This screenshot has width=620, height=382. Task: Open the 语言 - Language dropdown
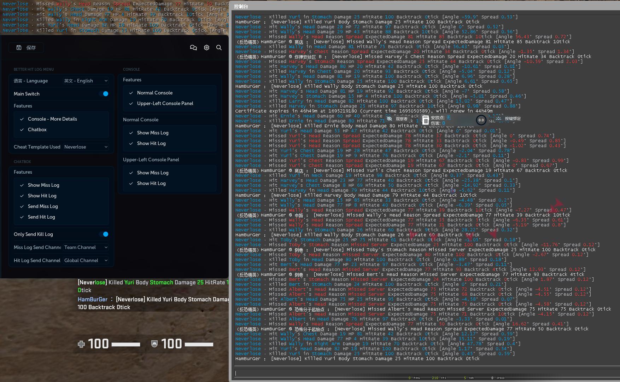(x=86, y=81)
